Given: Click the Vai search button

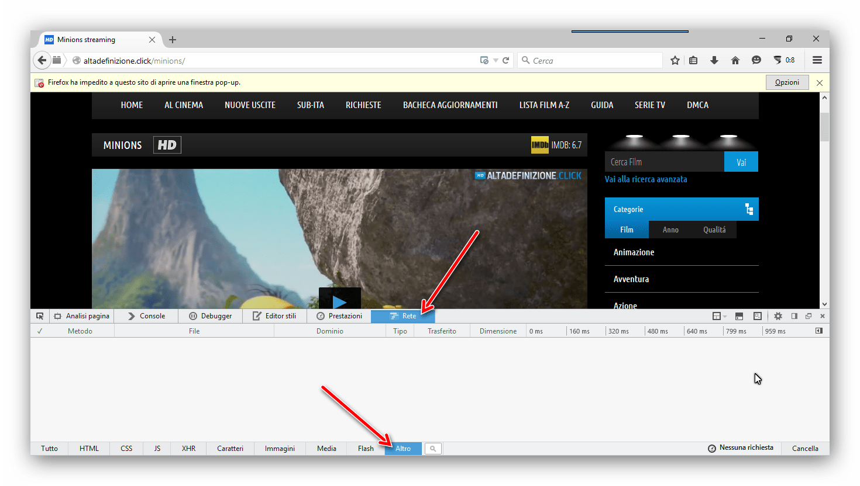Looking at the screenshot, I should pos(741,162).
